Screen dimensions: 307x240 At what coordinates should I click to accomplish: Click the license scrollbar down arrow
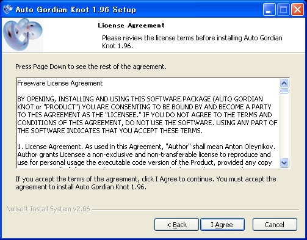pyautogui.click(x=284, y=163)
